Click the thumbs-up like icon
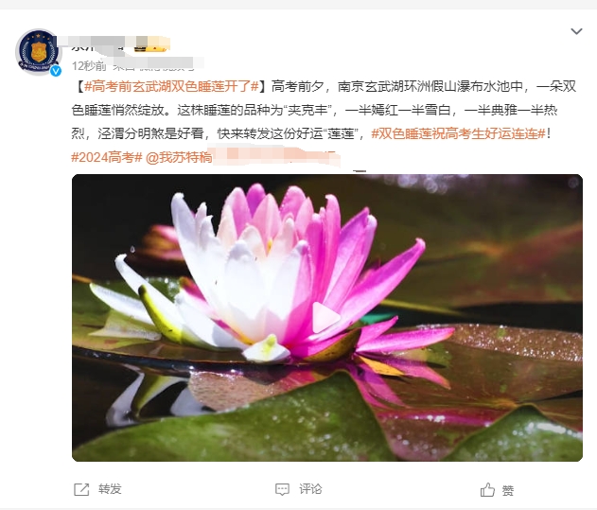This screenshot has width=597, height=510. pyautogui.click(x=487, y=489)
